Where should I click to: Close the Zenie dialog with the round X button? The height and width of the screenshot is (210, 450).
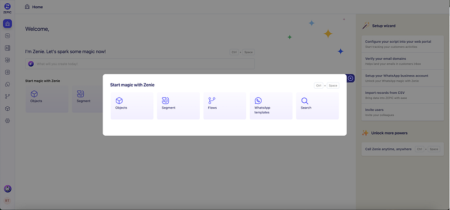coord(350,78)
